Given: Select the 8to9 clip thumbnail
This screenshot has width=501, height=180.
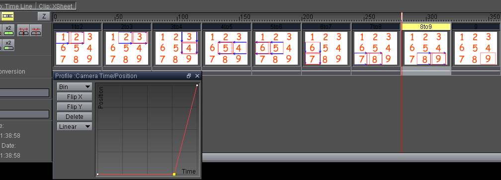Looking at the screenshot, I should 426,48.
